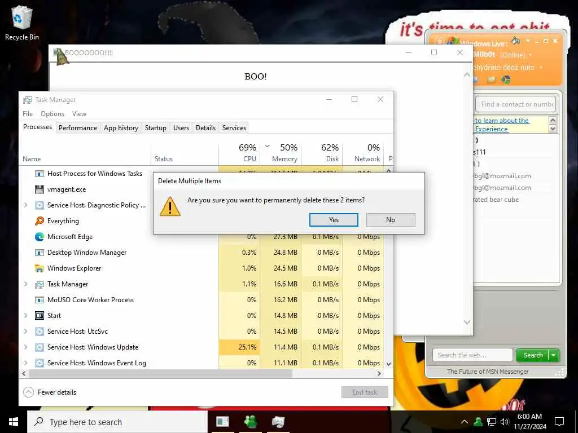Click the Service Host: Windows Update gear icon
This screenshot has width=578, height=433.
[x=40, y=347]
